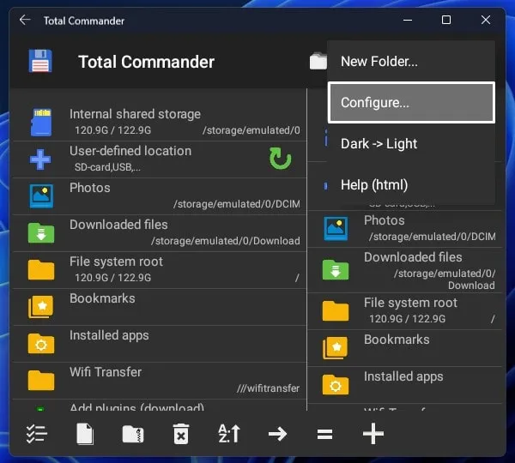This screenshot has width=515, height=463.
Task: Close the Total Commander window
Action: [486, 20]
